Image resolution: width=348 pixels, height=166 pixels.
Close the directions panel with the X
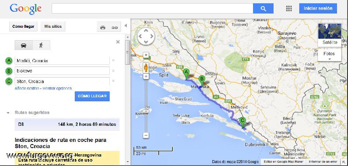pos(118,42)
